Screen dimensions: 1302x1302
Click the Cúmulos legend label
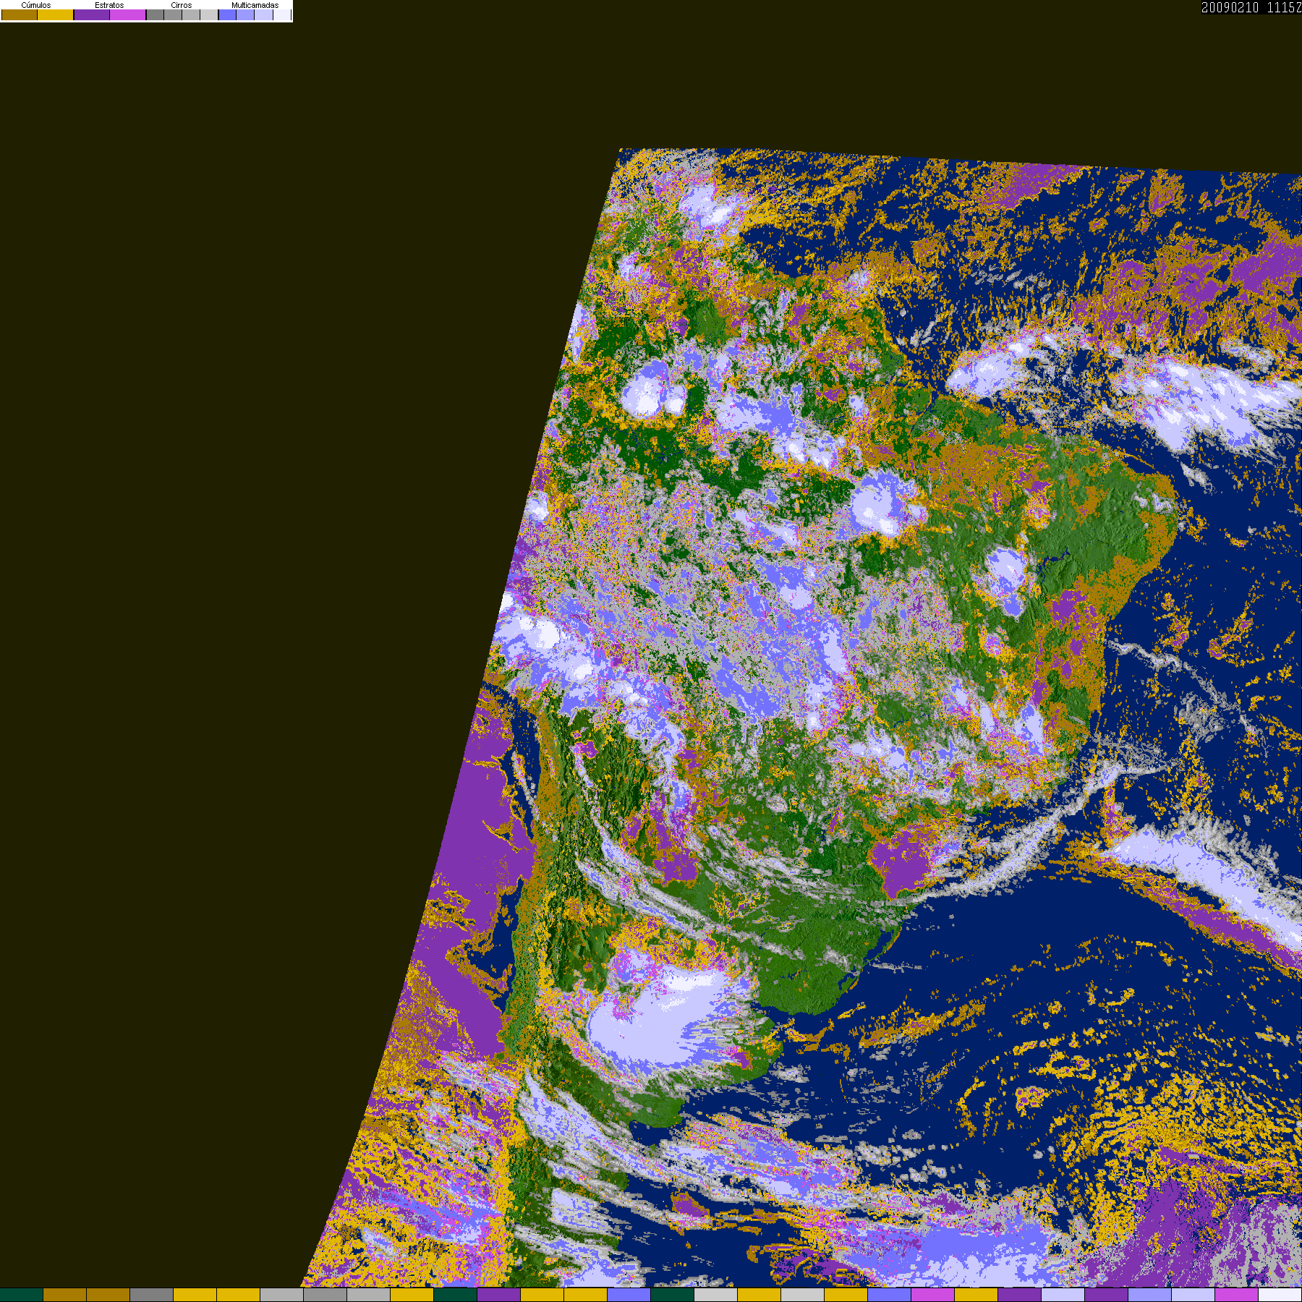coord(36,5)
